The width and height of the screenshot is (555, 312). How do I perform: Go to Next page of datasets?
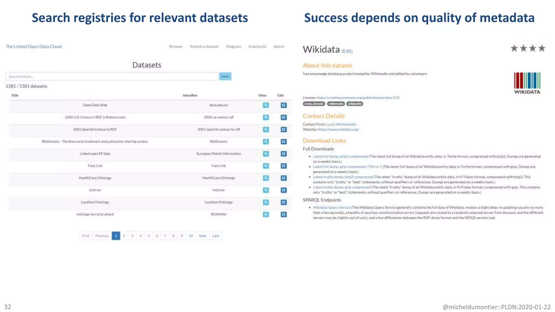point(202,236)
